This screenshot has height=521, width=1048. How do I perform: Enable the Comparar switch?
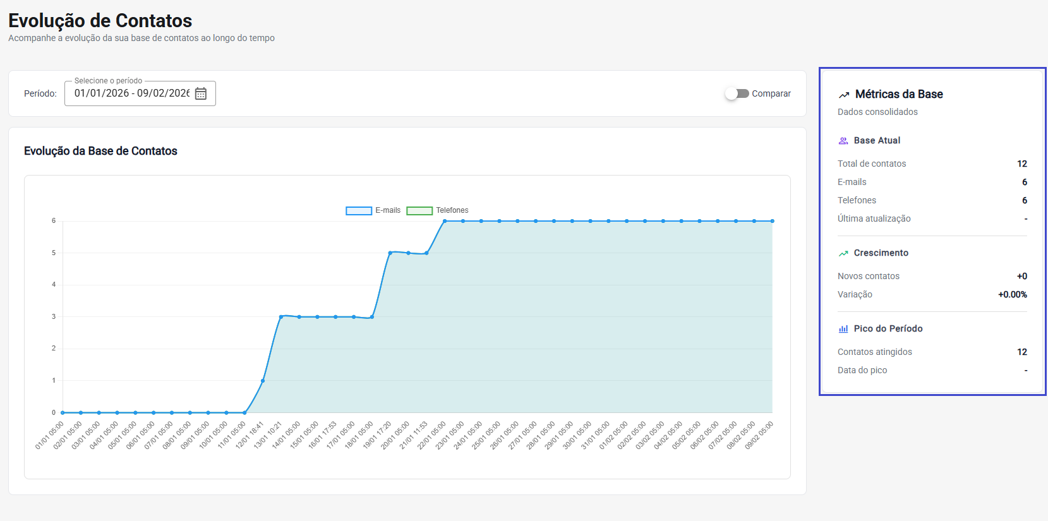(737, 93)
